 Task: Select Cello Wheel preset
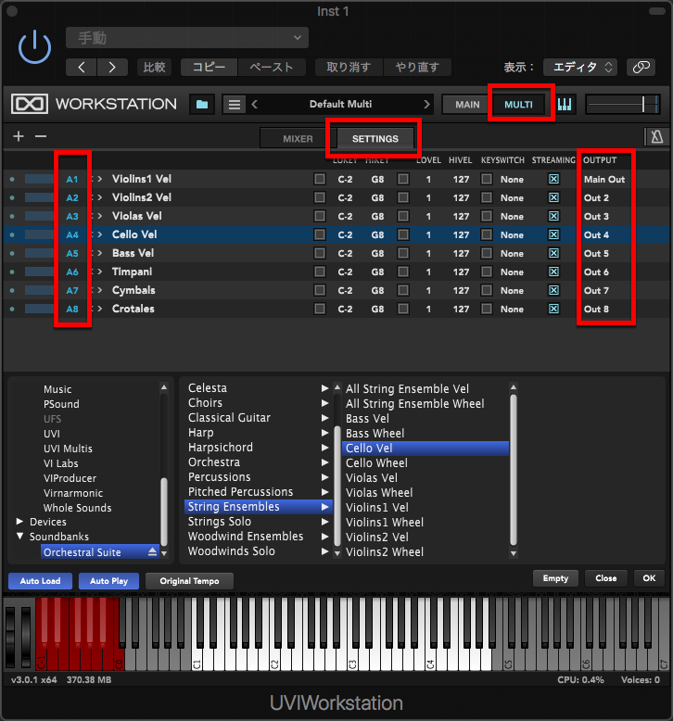point(376,462)
